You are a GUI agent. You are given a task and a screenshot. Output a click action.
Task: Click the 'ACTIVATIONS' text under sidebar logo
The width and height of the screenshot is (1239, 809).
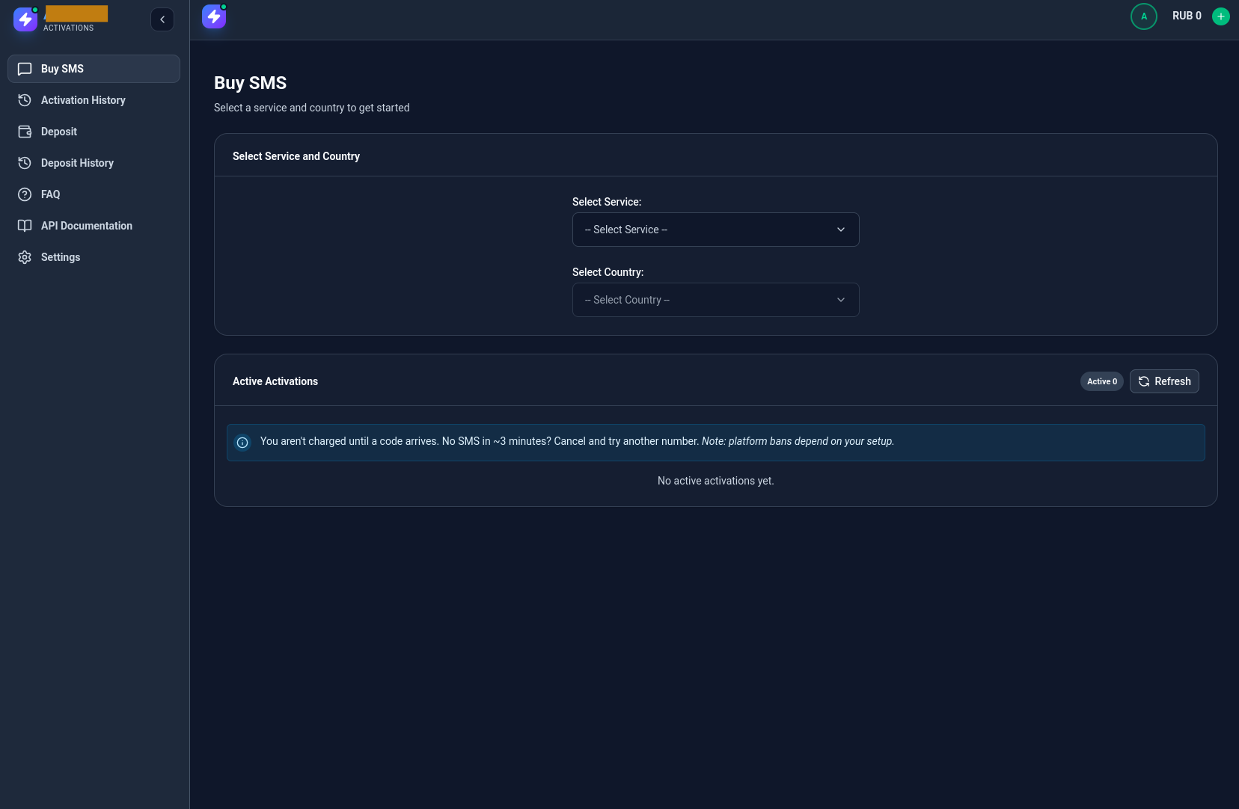69,28
